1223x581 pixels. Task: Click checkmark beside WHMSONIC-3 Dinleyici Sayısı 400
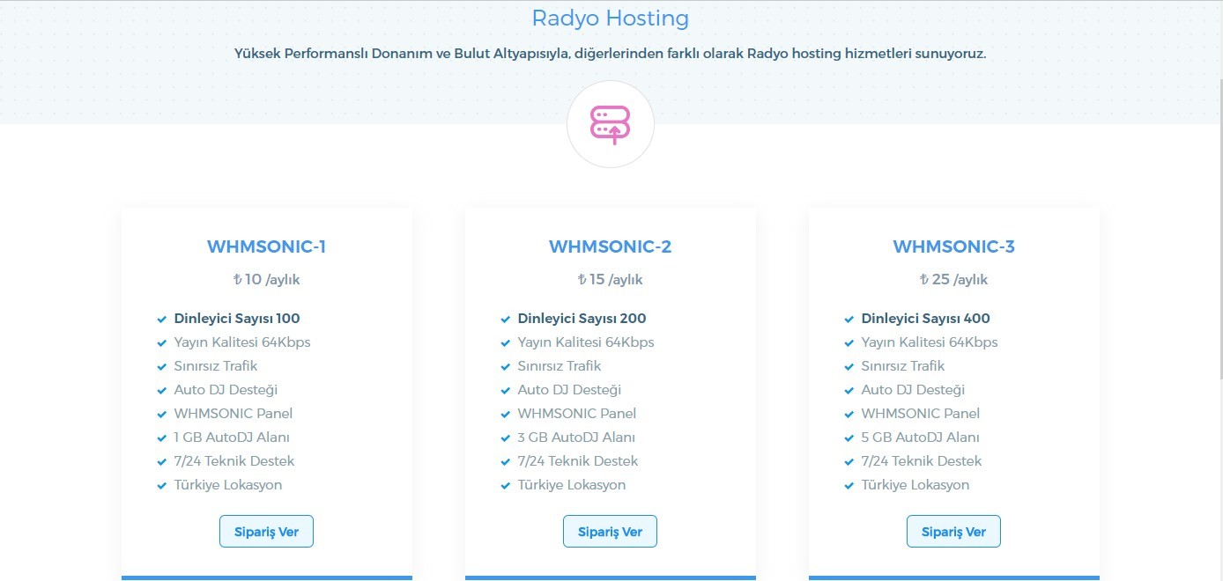[849, 320]
